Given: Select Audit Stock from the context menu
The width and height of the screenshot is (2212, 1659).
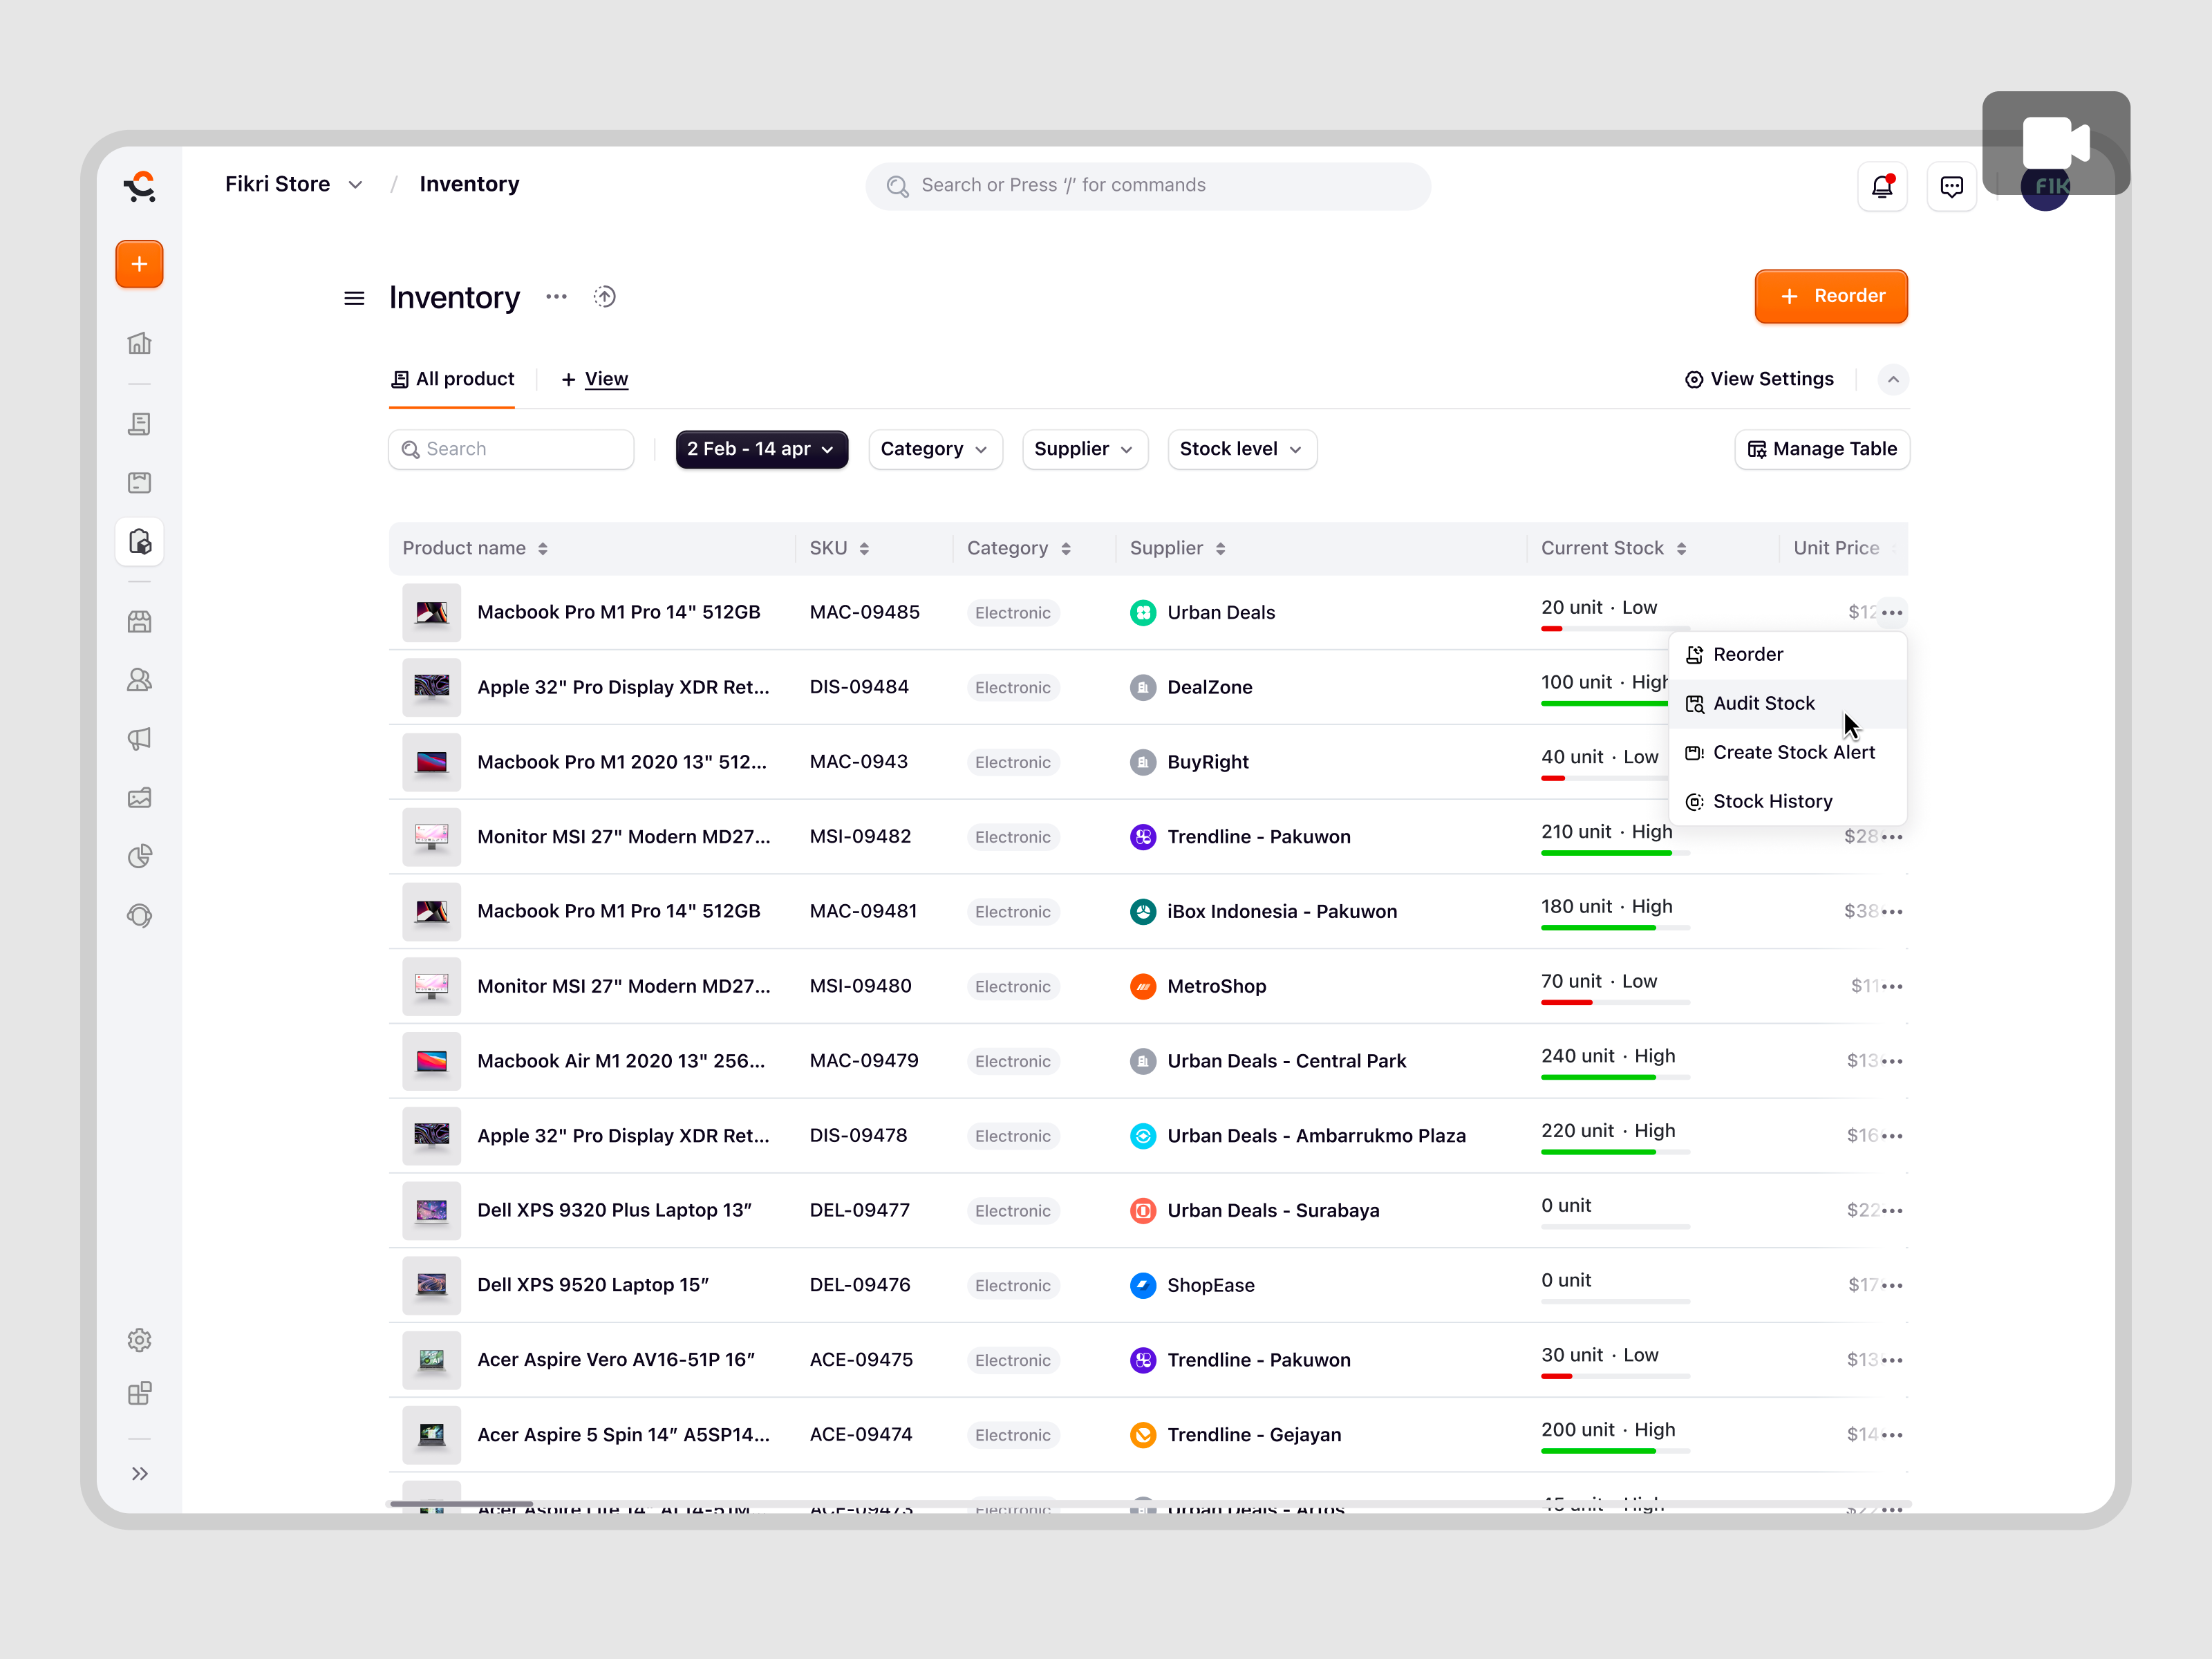Looking at the screenshot, I should 1763,703.
